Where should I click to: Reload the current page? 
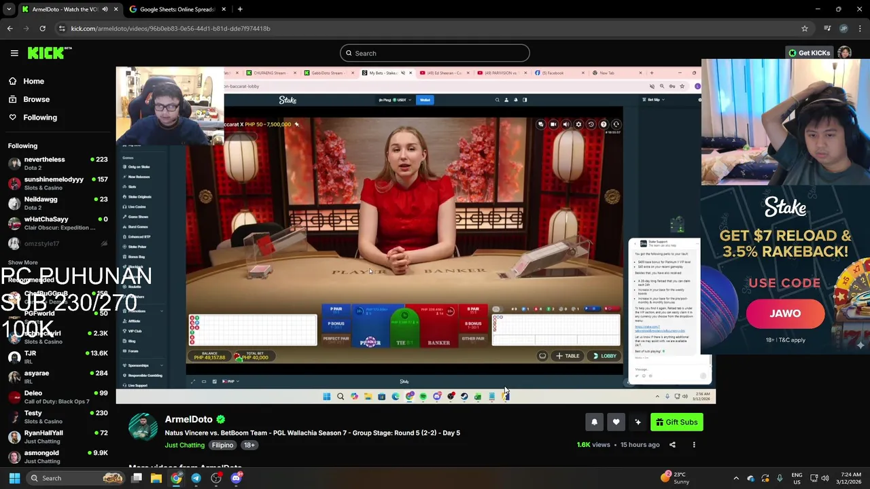pos(42,29)
